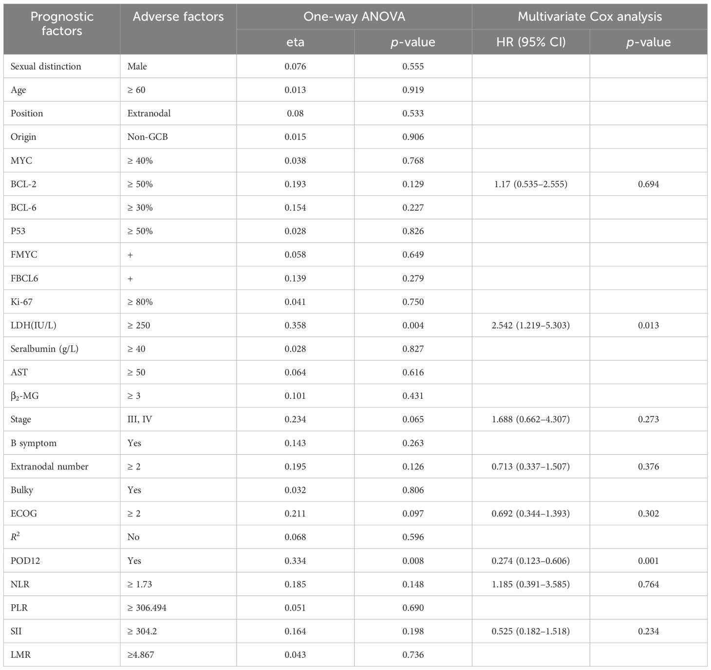Click the Prognostic factors column header
This screenshot has height=670, width=711.
[61, 24]
